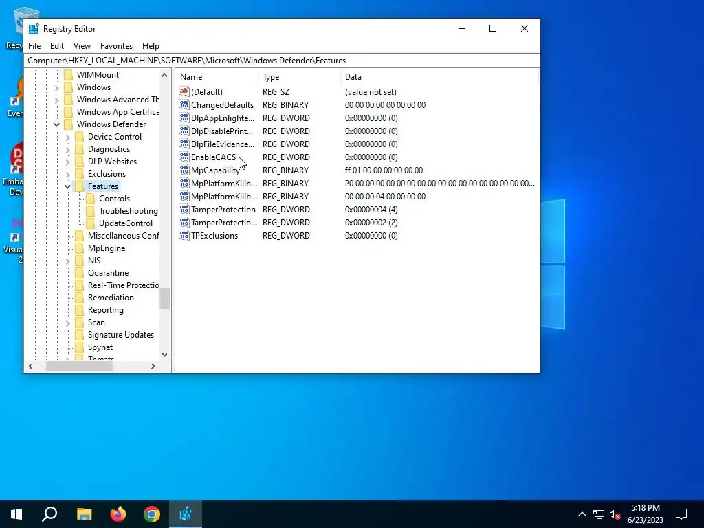Click the folder icon next to Quarantine
Image resolution: width=704 pixels, height=528 pixels.
click(79, 273)
